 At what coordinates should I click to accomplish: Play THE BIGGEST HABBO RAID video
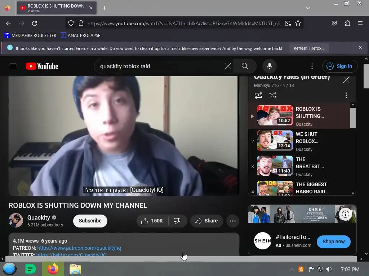coord(299,188)
